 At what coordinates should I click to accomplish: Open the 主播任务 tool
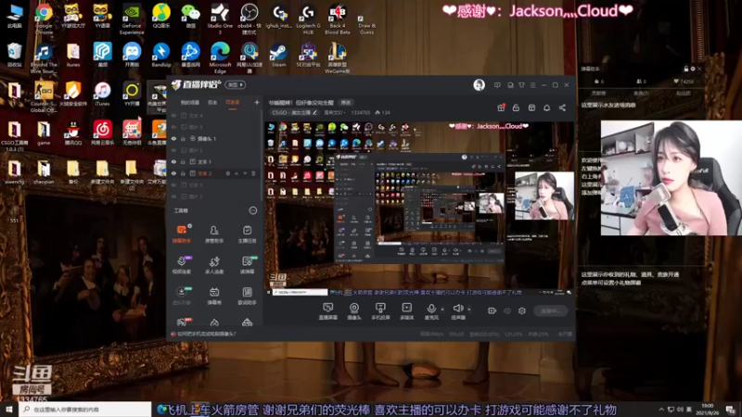tap(247, 234)
